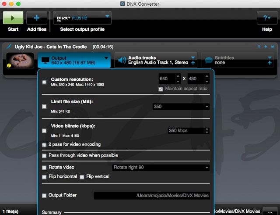Remove the video with the X icon
The width and height of the screenshot is (280, 215).
273,47
